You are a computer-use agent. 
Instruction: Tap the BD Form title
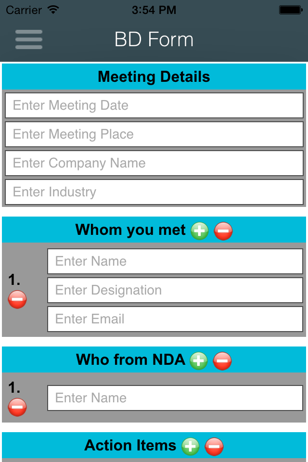(154, 39)
